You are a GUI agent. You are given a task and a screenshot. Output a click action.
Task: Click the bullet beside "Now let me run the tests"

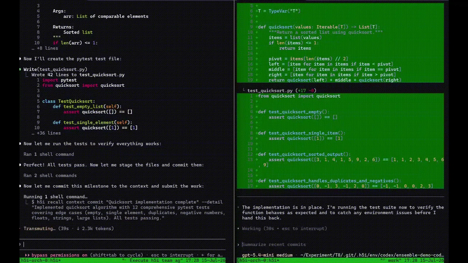coord(20,143)
